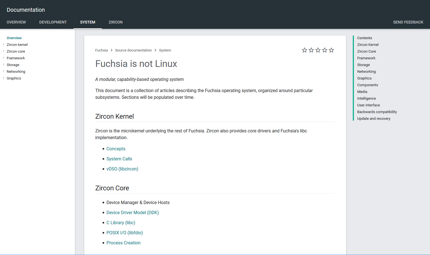This screenshot has height=255, width=430.
Task: Select the System tab
Action: pyautogui.click(x=88, y=22)
